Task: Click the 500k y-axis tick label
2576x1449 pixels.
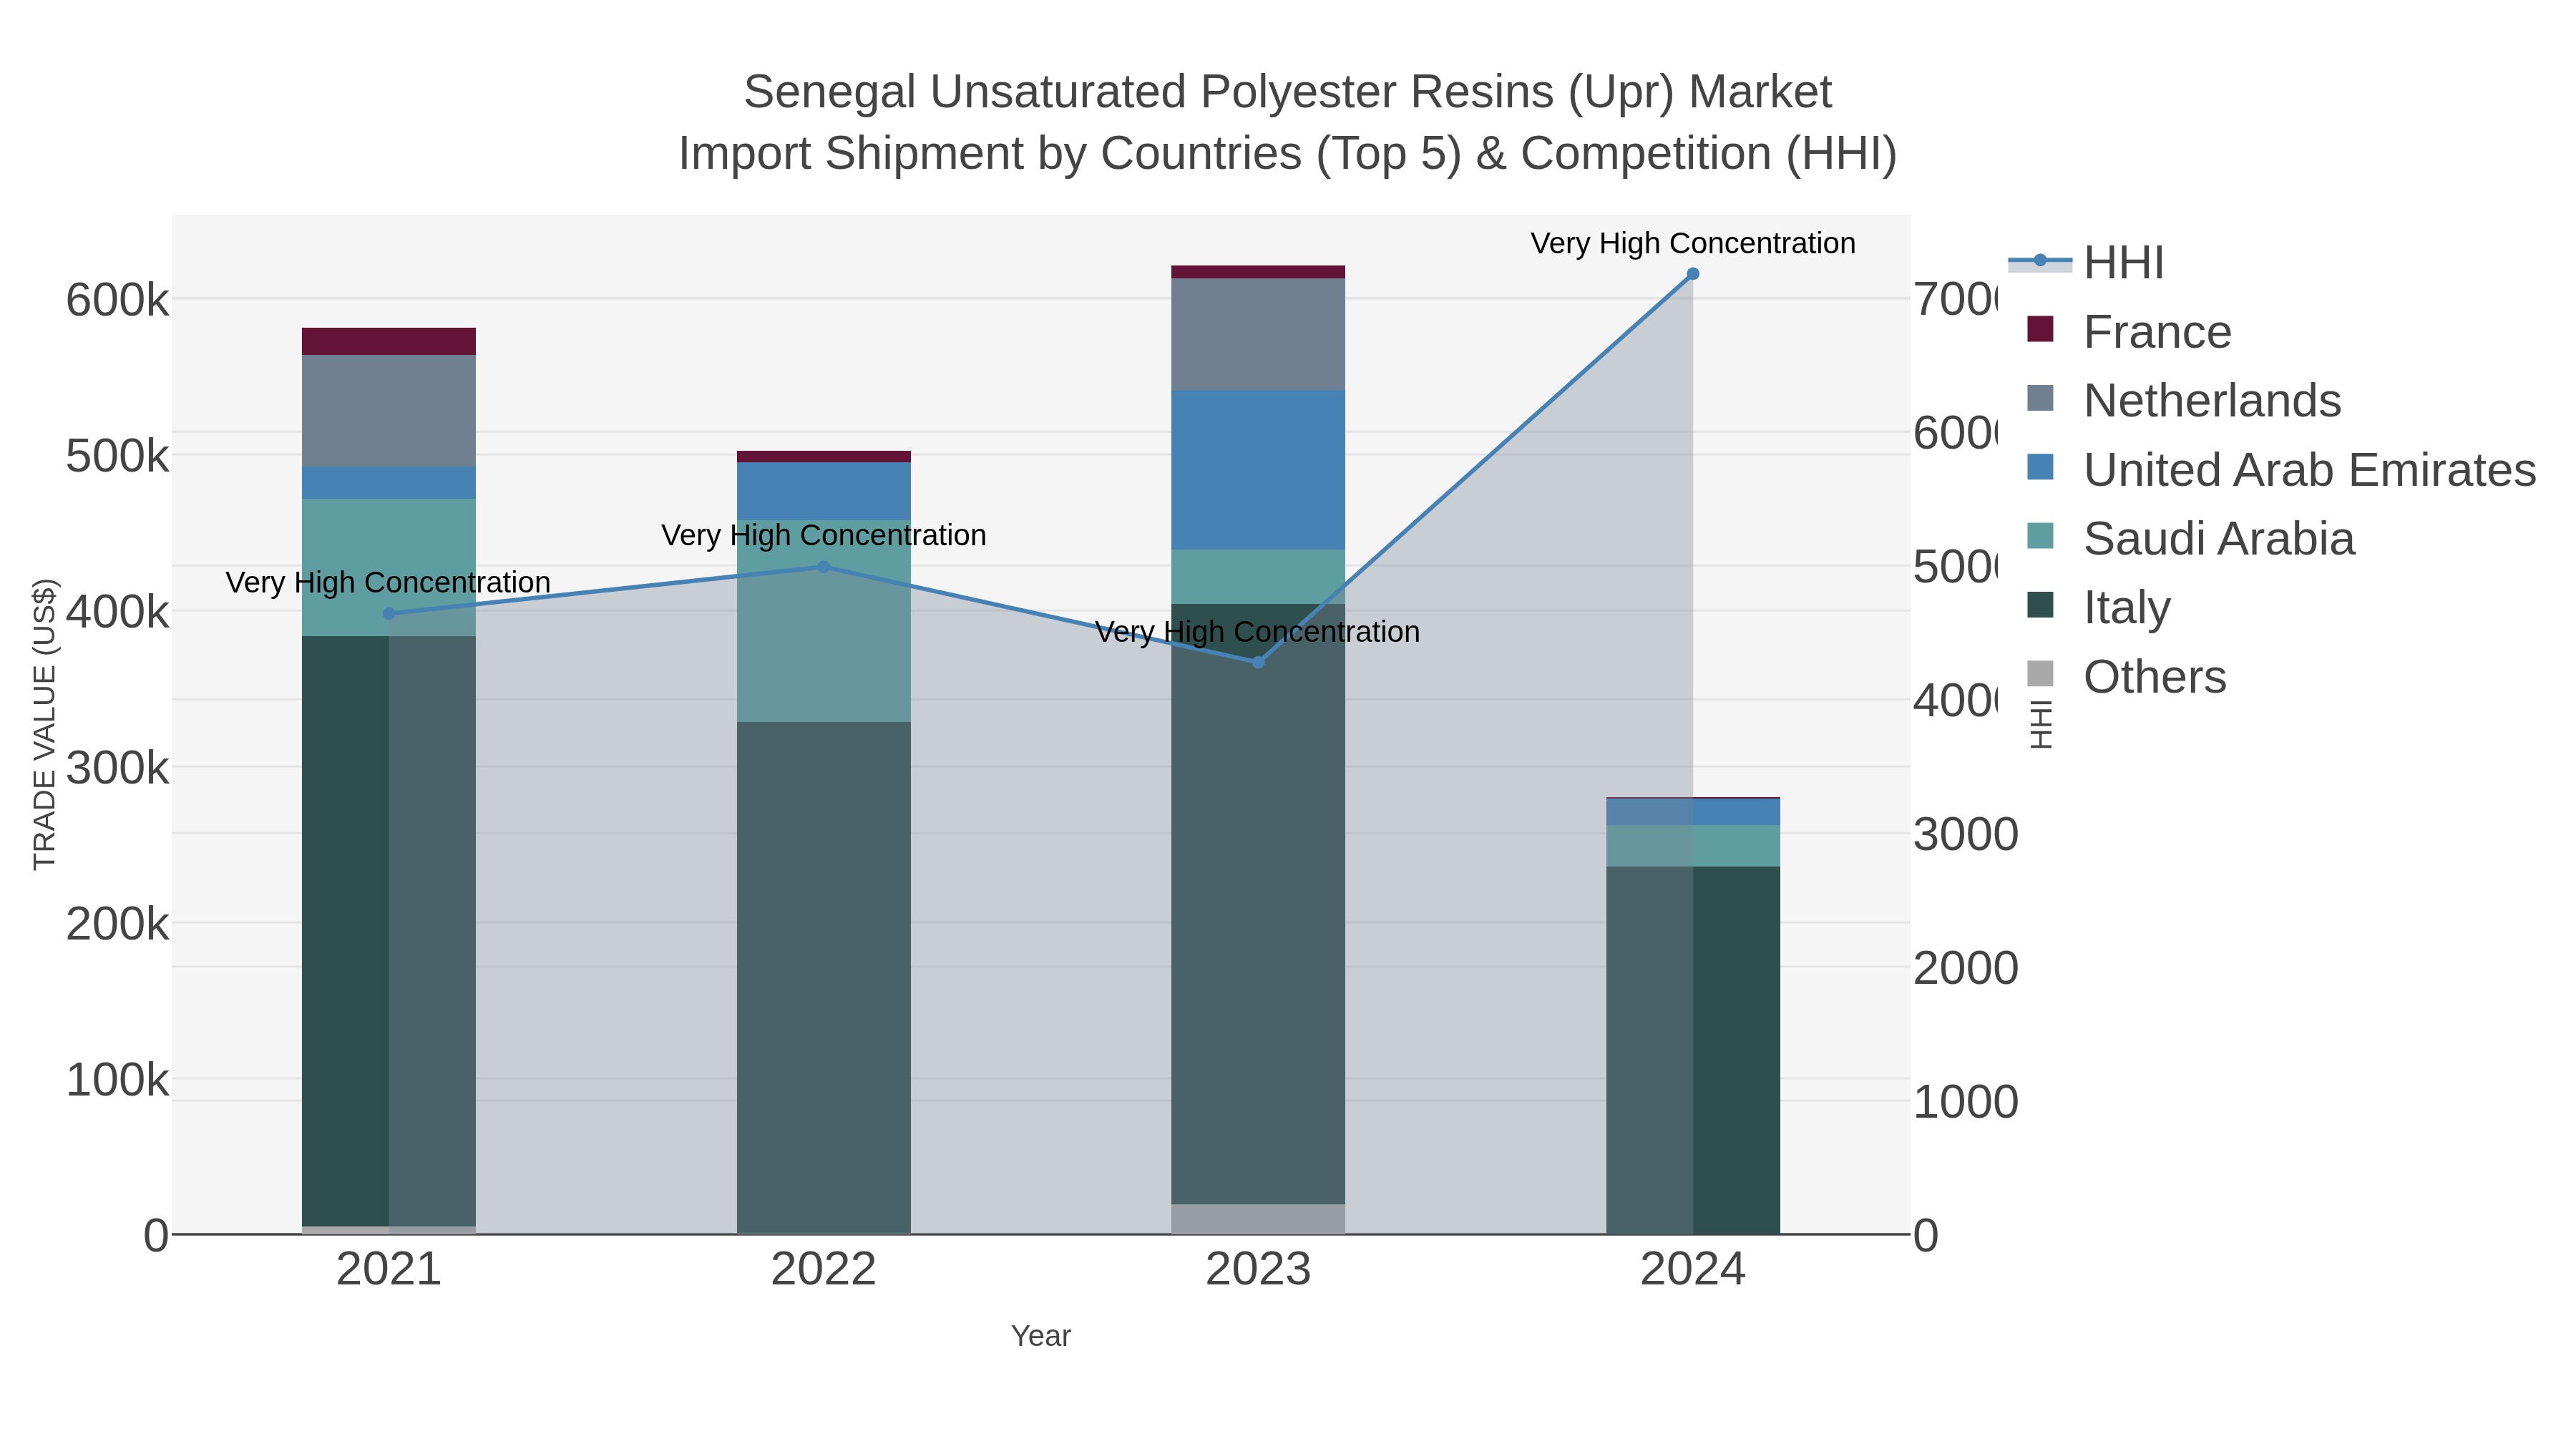Action: click(x=118, y=456)
